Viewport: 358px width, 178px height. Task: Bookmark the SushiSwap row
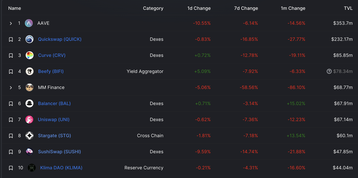11,152
